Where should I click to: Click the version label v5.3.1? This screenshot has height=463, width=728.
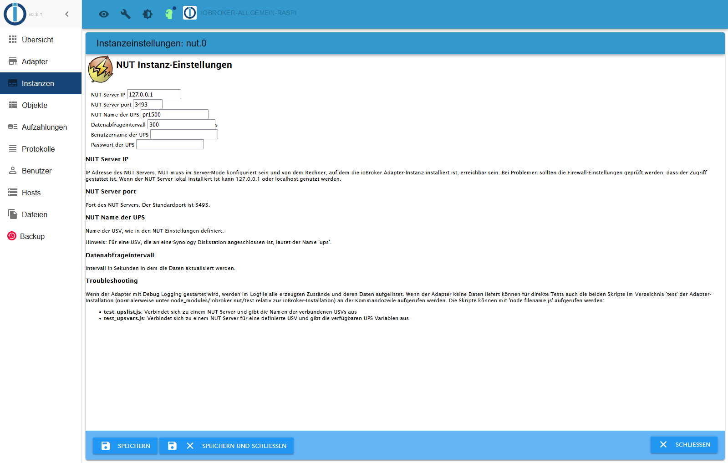[35, 15]
